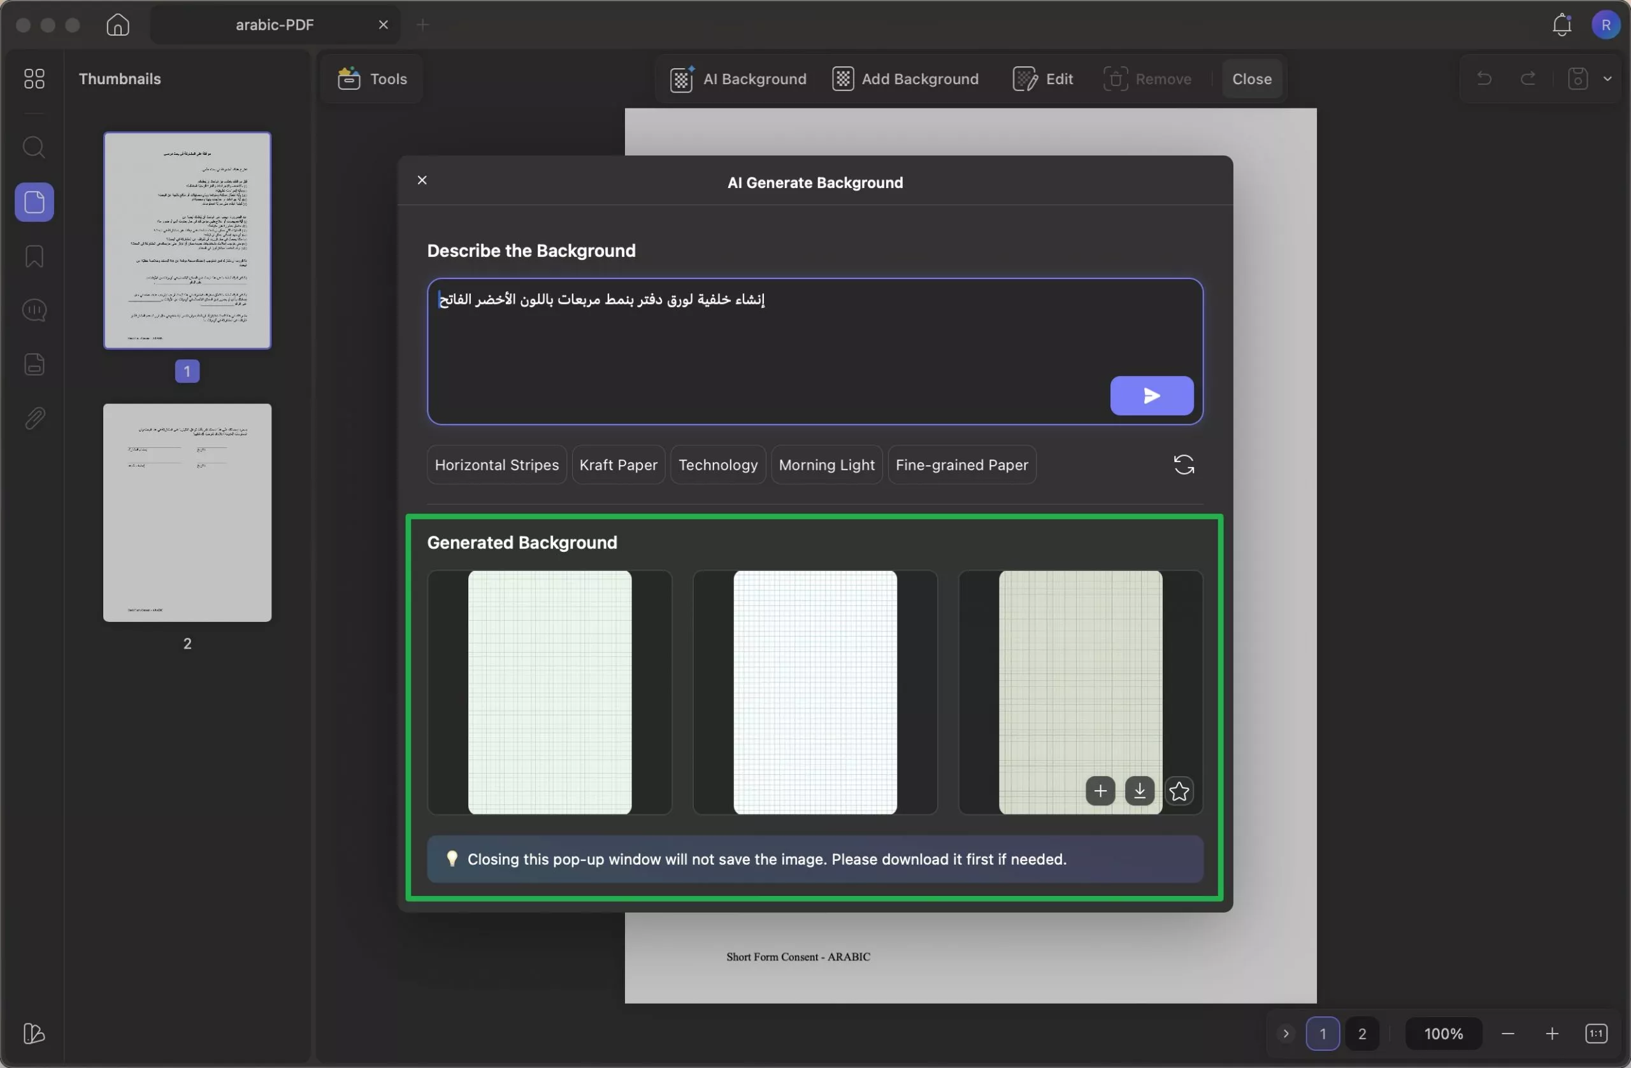Select page 2 thumbnail

[x=187, y=513]
